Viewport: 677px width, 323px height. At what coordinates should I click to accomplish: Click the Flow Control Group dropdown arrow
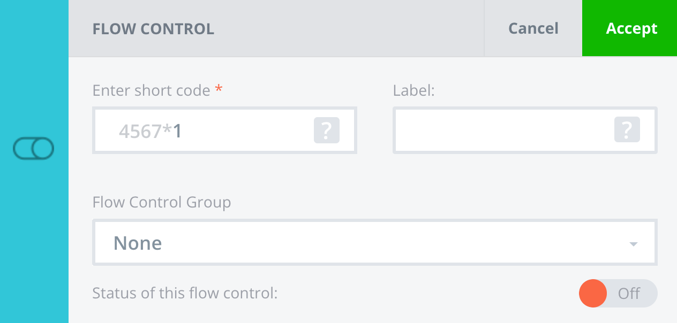tap(633, 244)
